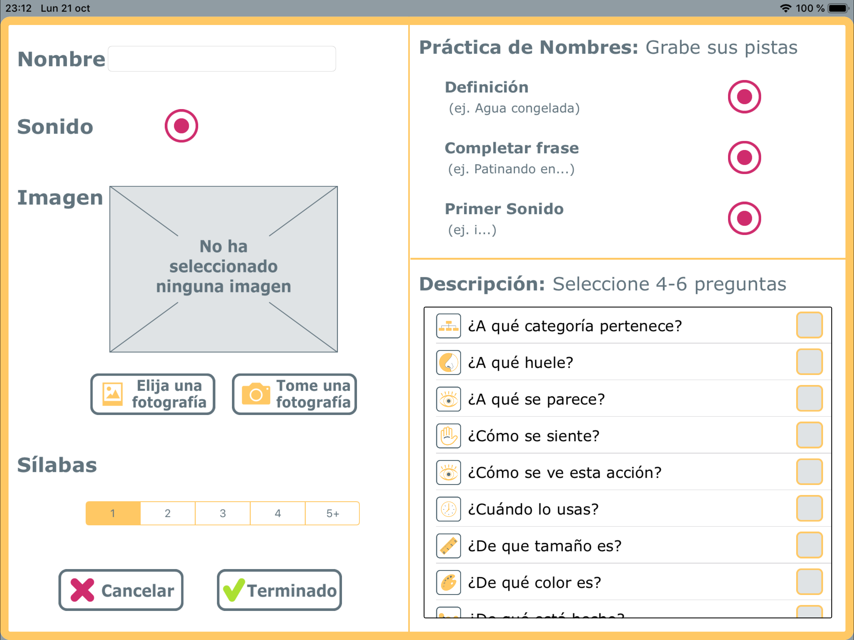Viewport: 854px width, 640px height.
Task: Tap the paint palette color icon
Action: click(448, 582)
